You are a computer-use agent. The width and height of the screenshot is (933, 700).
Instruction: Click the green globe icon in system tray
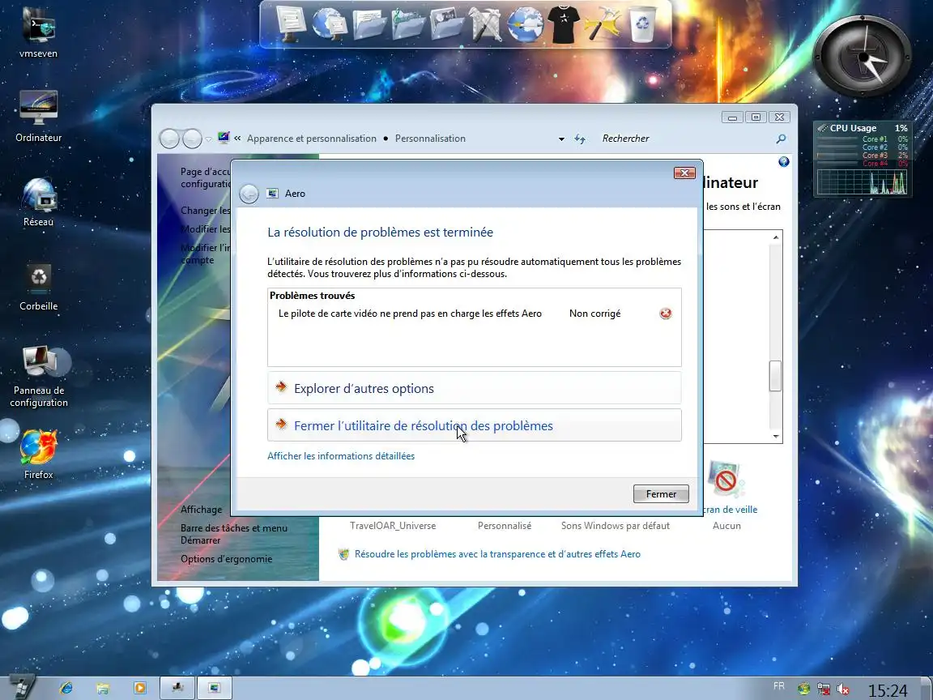coord(804,689)
